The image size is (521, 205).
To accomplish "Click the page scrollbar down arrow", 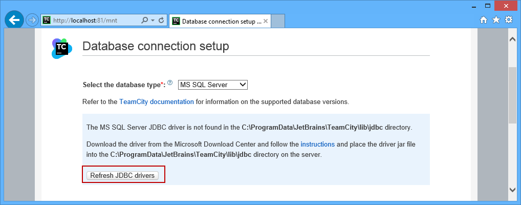I will coord(512,189).
